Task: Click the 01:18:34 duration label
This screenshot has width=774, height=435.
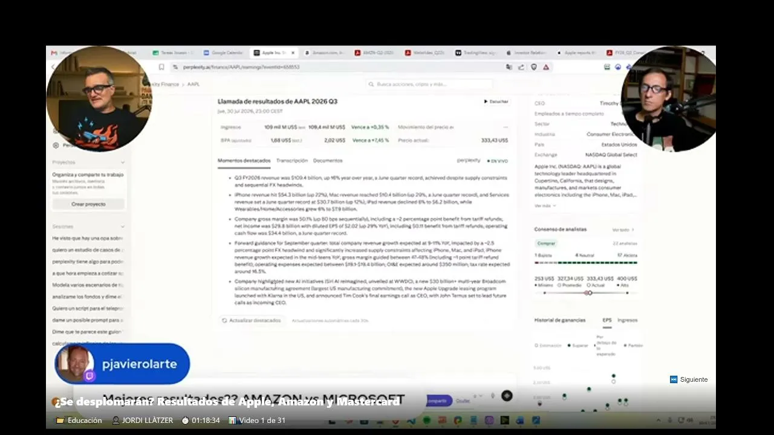Action: pos(201,420)
